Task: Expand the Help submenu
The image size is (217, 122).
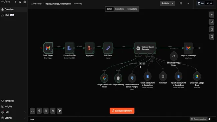Action: click(25, 112)
